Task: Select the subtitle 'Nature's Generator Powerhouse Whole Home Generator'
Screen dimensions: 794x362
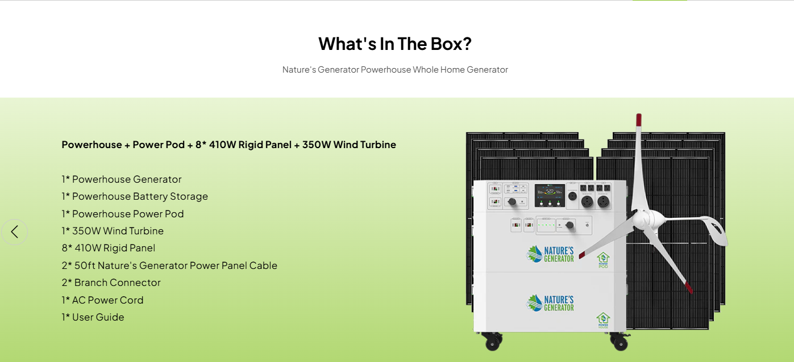Action: point(395,70)
